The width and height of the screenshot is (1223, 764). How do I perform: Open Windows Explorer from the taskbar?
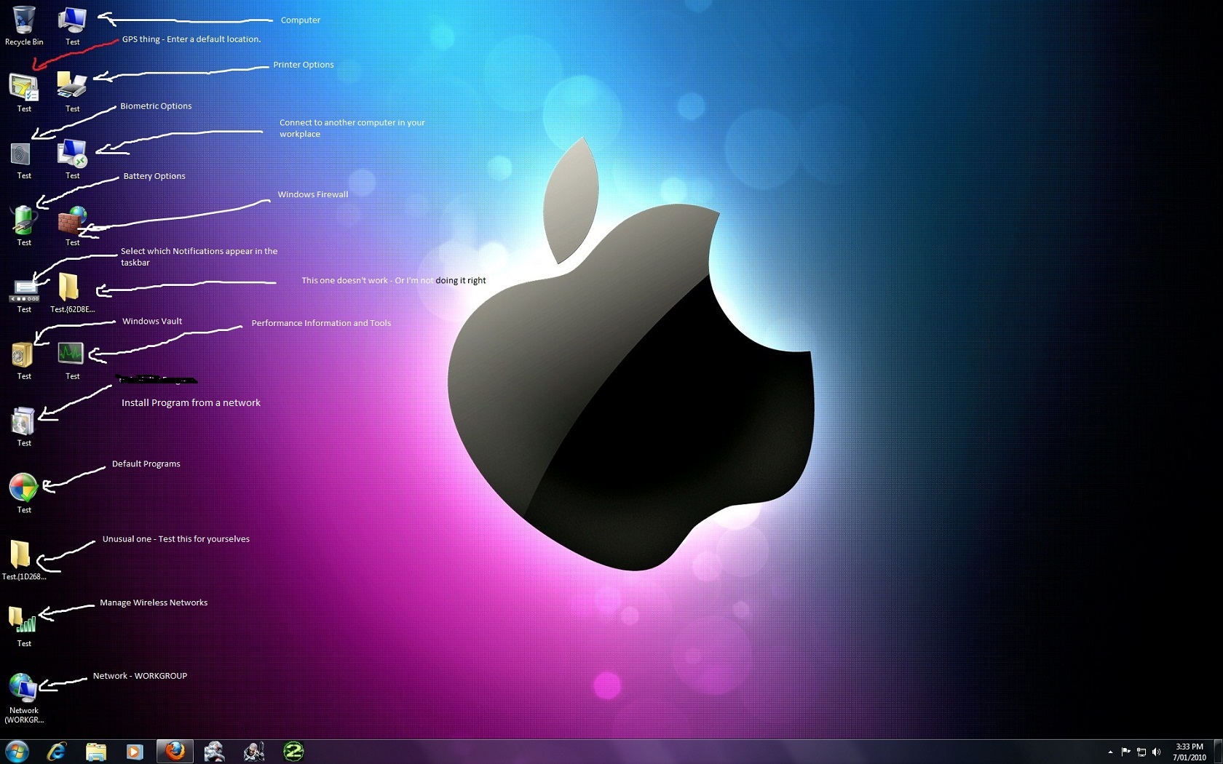coord(95,751)
